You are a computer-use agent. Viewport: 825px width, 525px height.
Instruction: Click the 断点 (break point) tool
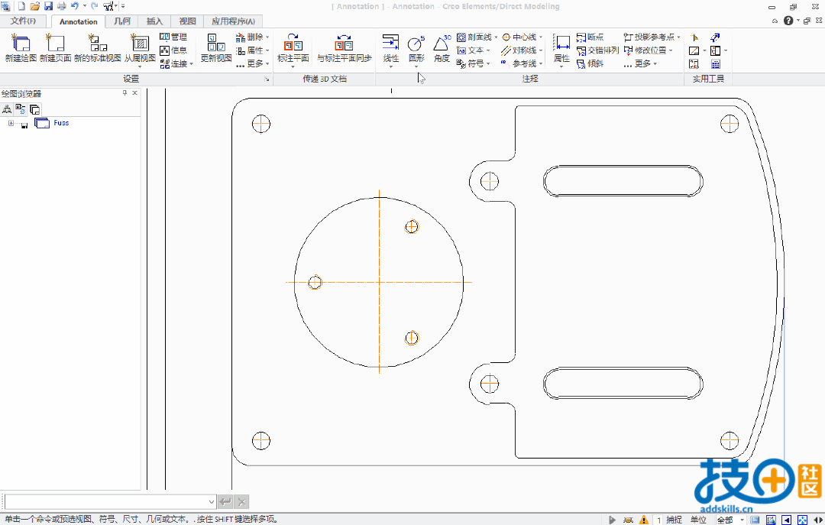click(590, 37)
